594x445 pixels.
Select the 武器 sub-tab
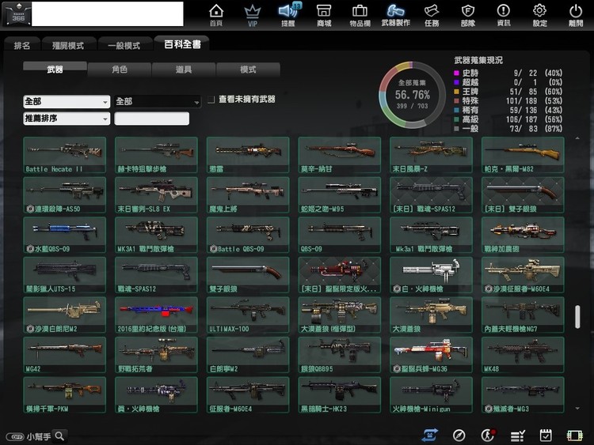click(x=55, y=70)
